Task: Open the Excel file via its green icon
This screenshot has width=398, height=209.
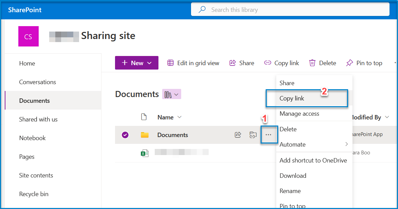Action: [x=144, y=153]
